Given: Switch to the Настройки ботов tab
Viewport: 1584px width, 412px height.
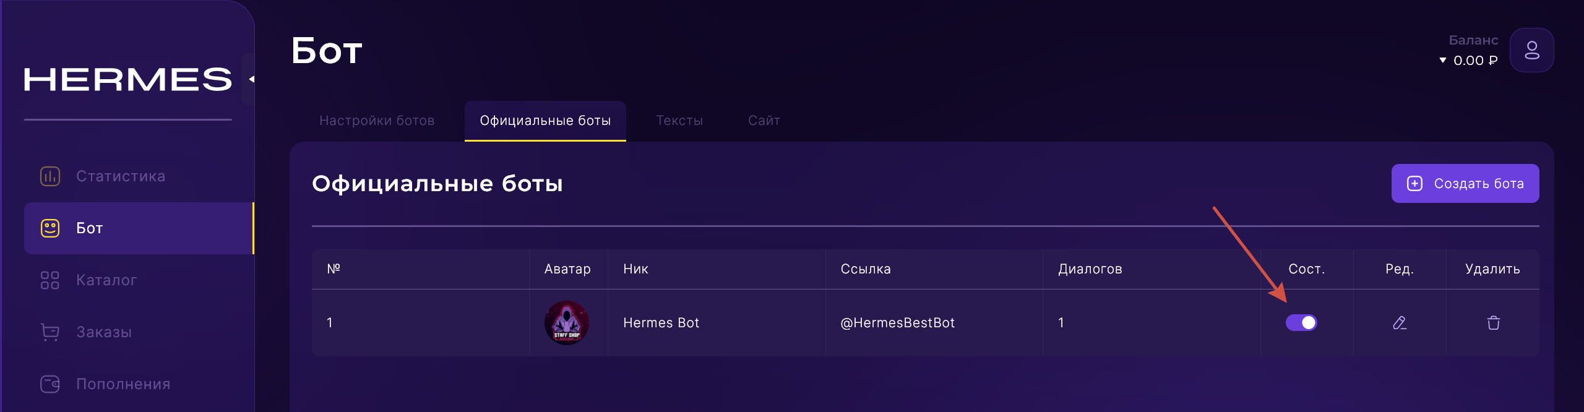Looking at the screenshot, I should click(x=377, y=121).
